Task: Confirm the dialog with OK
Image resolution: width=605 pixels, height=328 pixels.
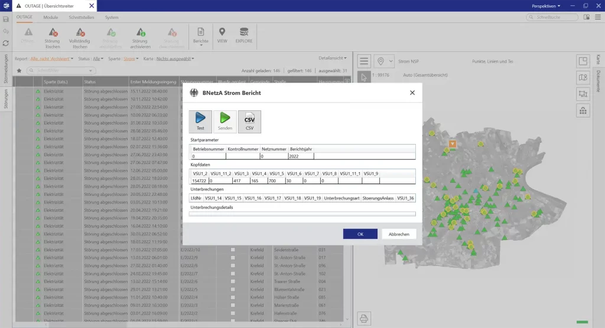Action: (360, 234)
